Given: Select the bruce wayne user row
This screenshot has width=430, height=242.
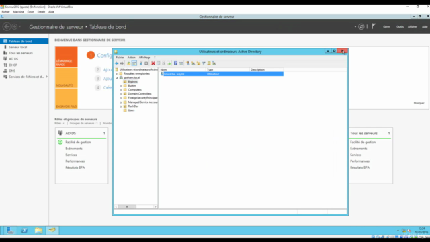Looking at the screenshot, I should pos(222,74).
